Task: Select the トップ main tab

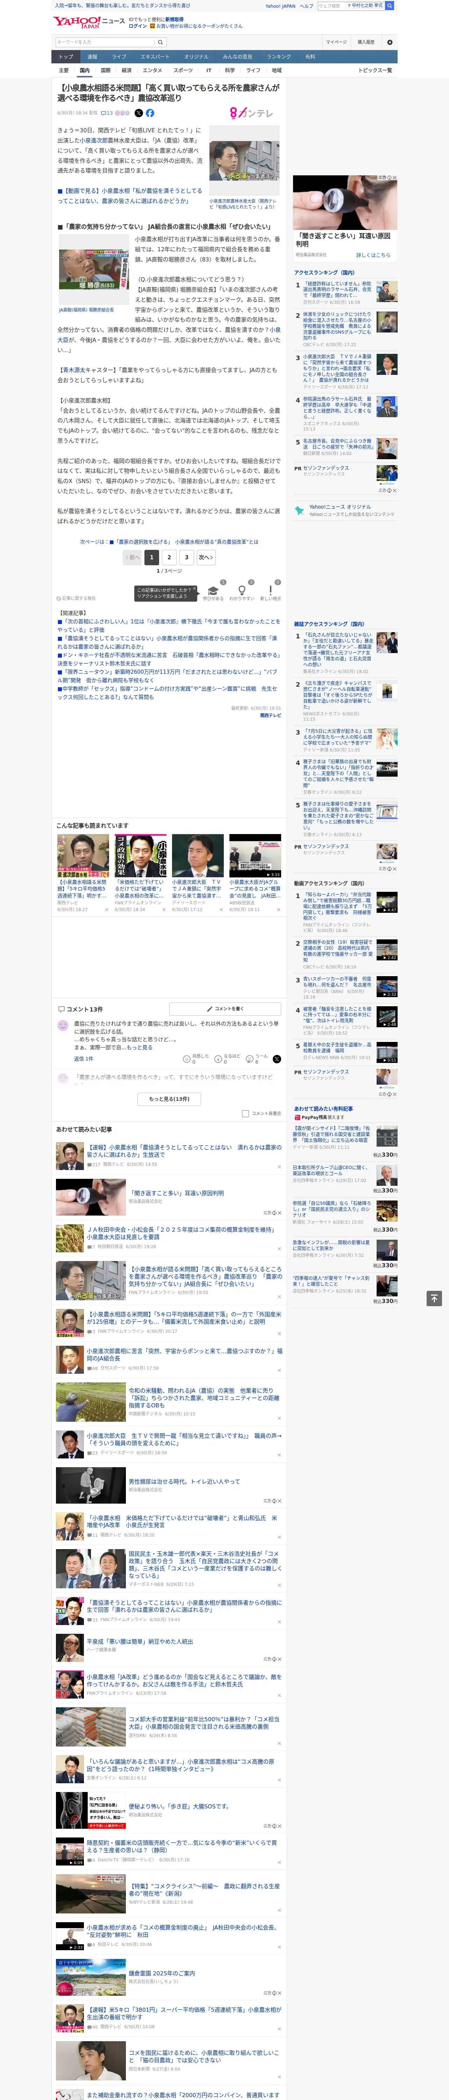Action: click(x=66, y=57)
